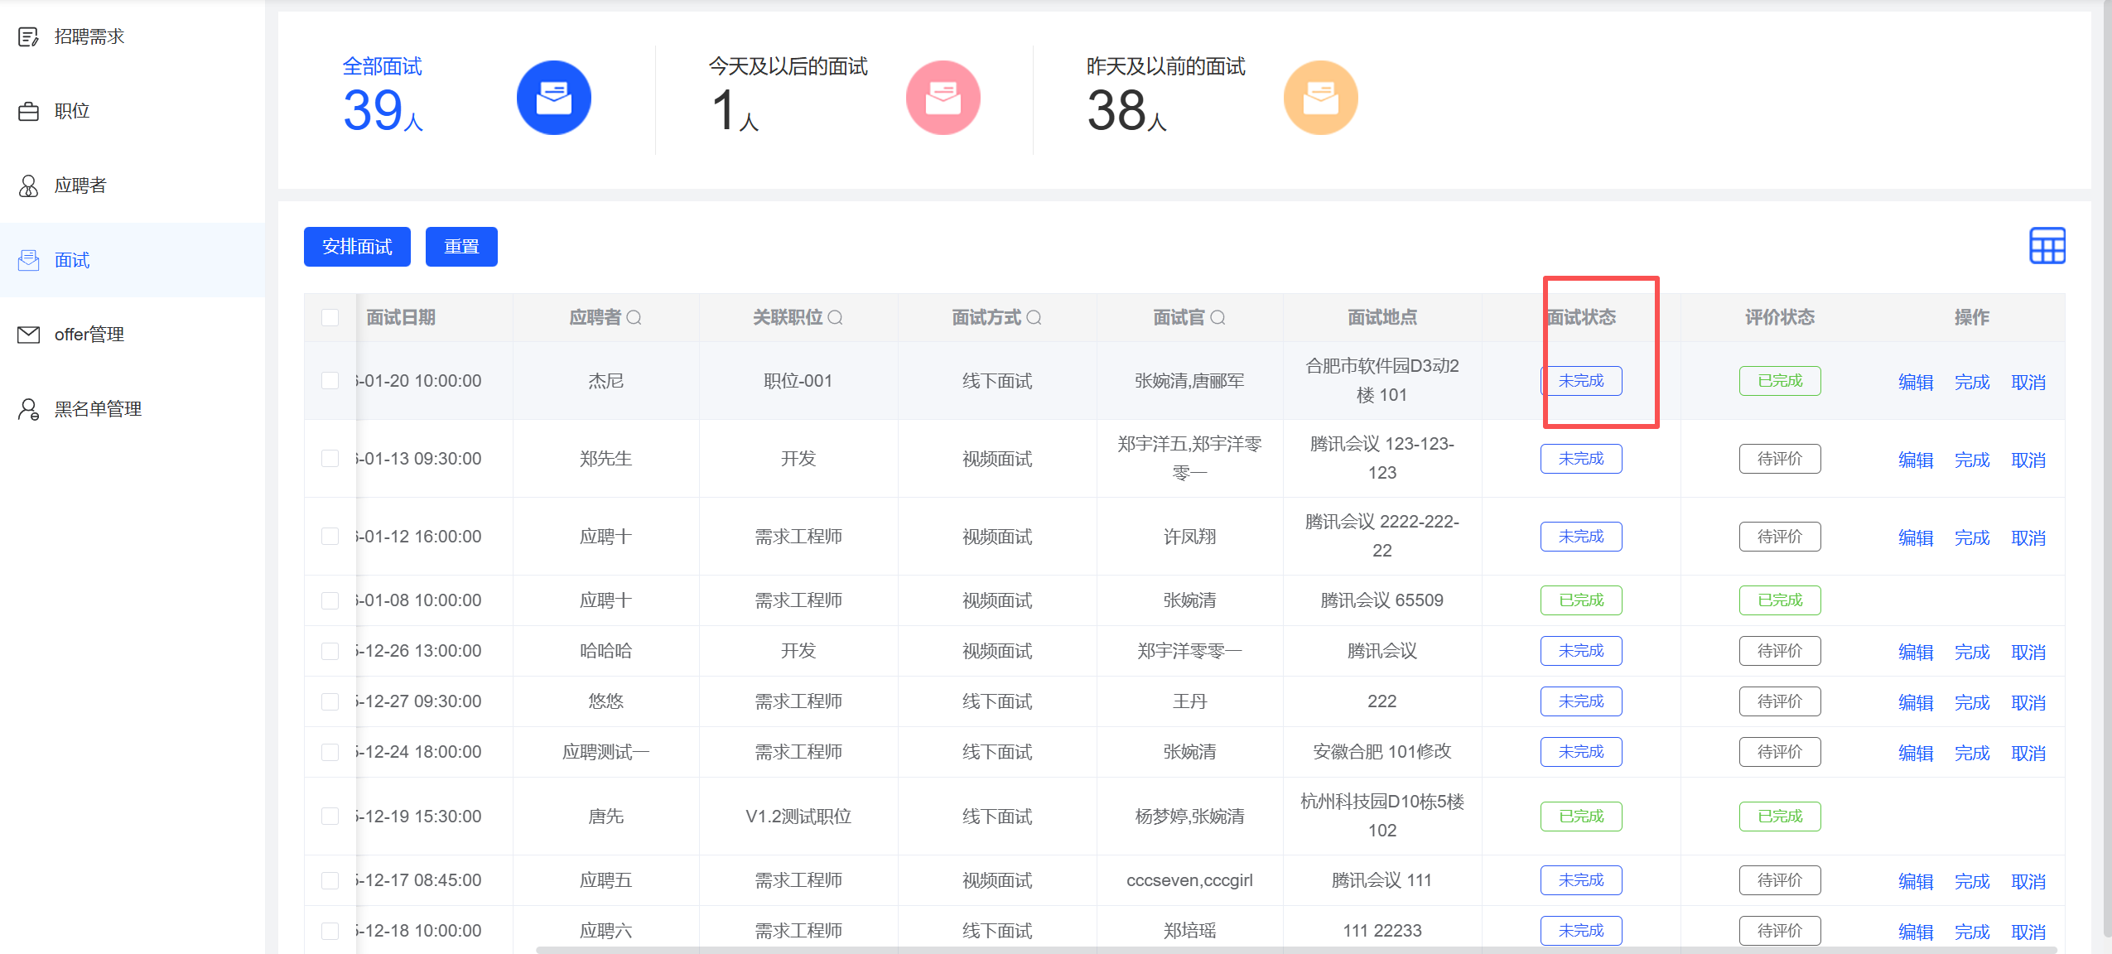Click the table column settings grid icon
Viewport: 2112px width, 954px height.
point(2047,246)
